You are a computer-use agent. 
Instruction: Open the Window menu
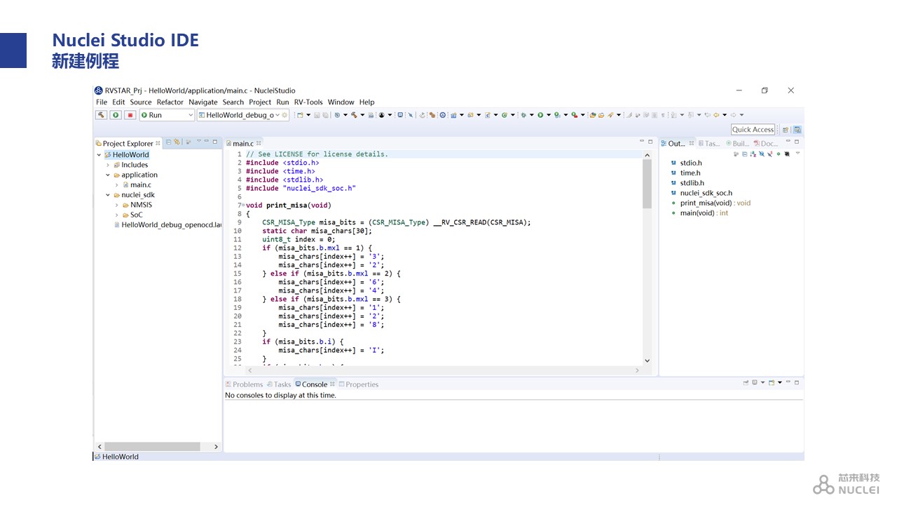(341, 102)
